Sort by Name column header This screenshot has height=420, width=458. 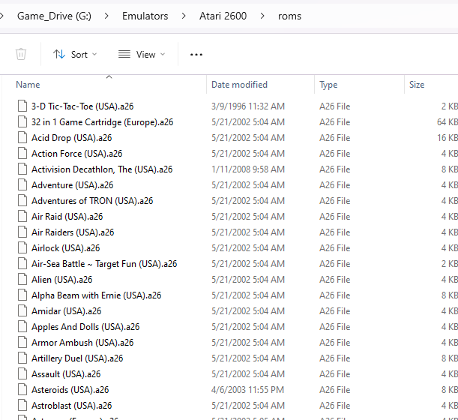coord(28,85)
